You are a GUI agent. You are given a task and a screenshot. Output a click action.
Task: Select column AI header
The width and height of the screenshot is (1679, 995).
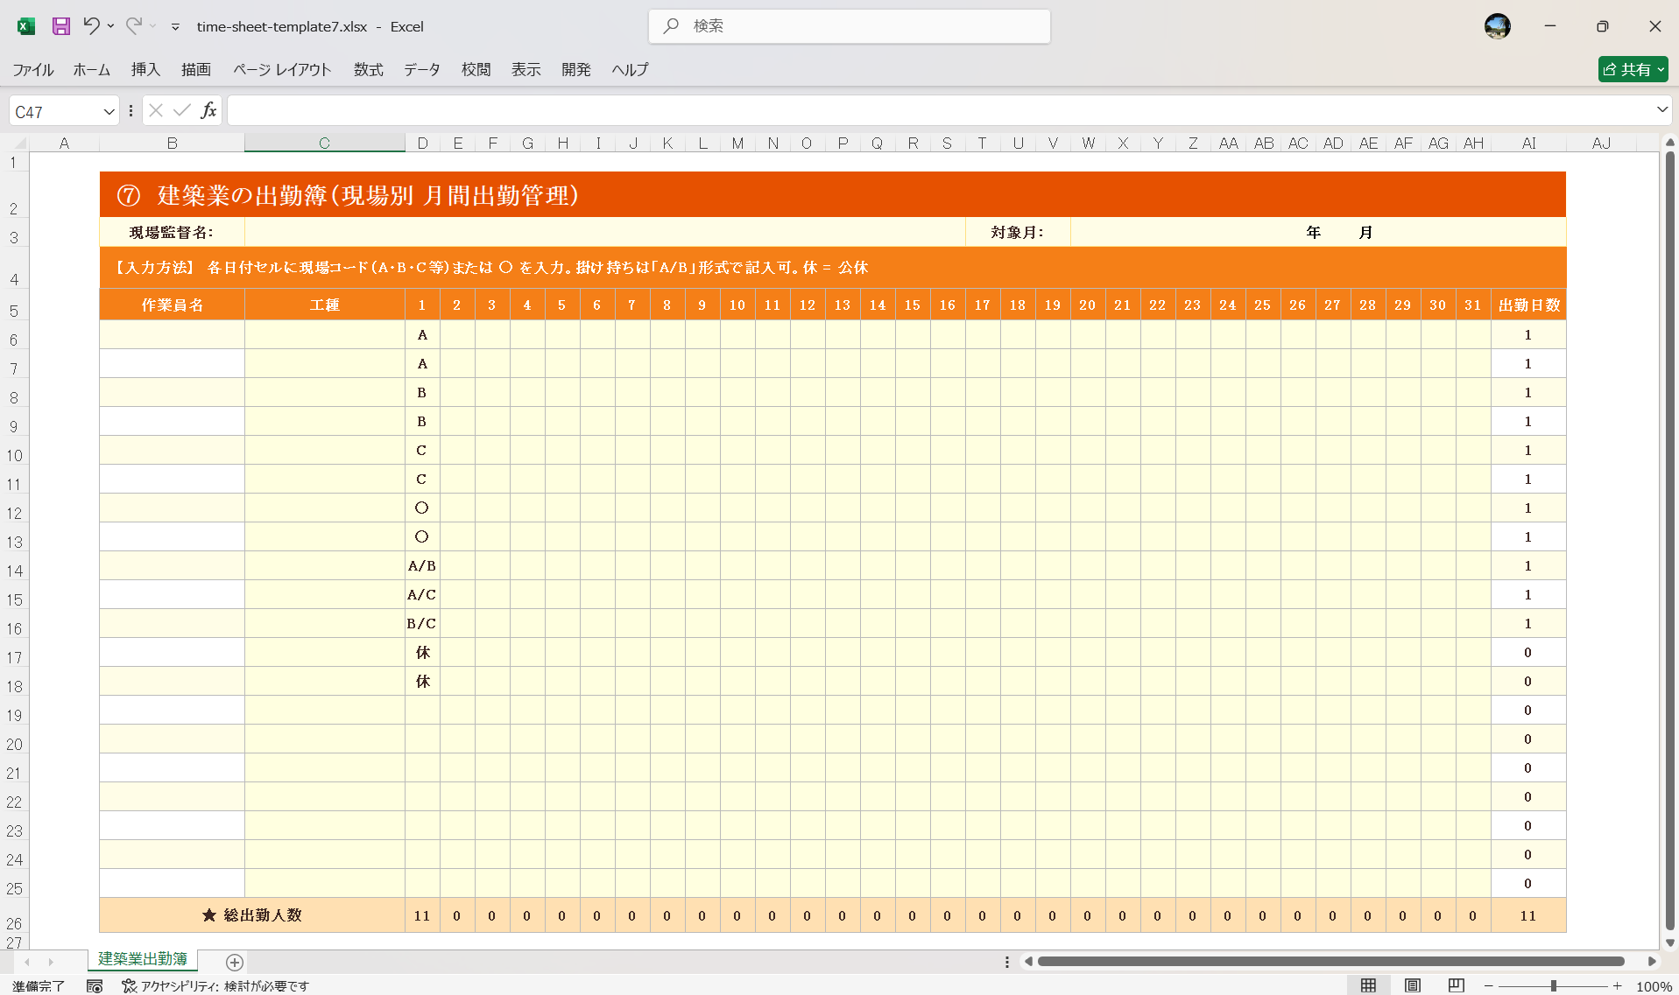1528,144
